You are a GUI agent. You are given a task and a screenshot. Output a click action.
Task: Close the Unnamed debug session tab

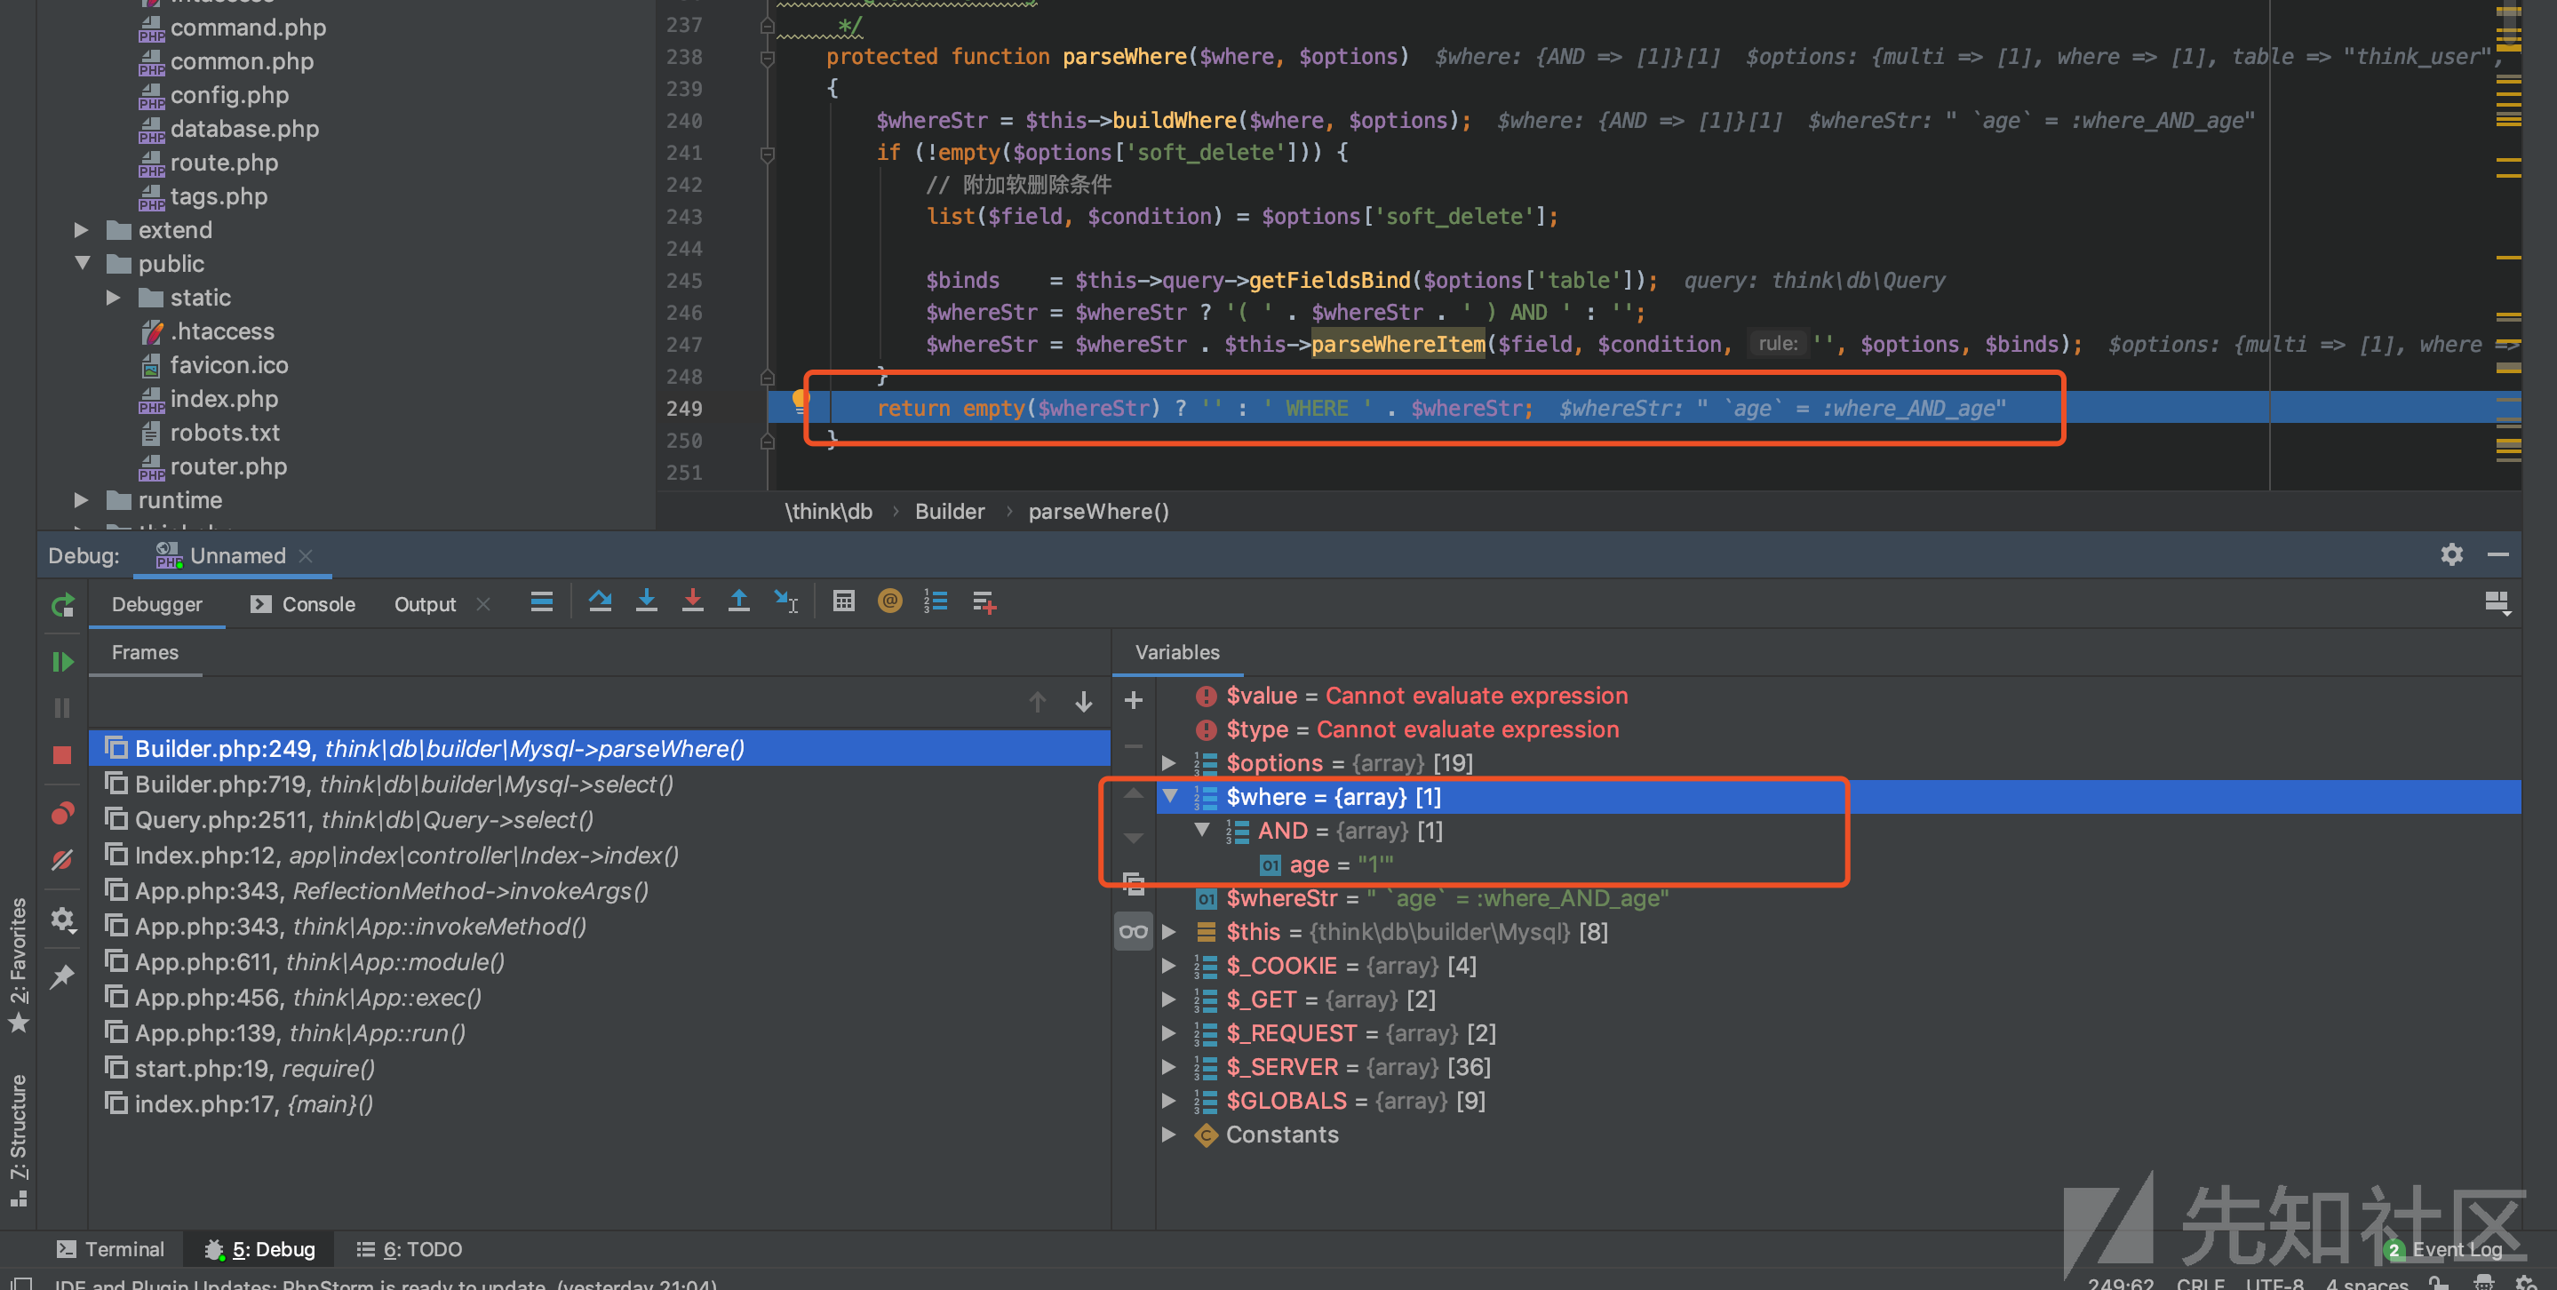(306, 555)
